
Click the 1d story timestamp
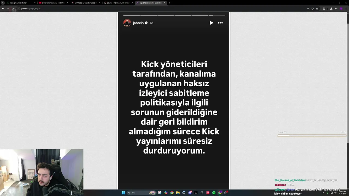(x=151, y=23)
